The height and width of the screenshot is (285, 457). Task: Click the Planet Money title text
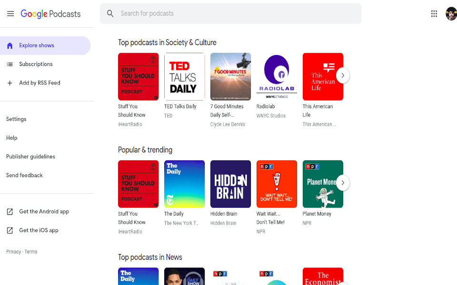coord(317,214)
